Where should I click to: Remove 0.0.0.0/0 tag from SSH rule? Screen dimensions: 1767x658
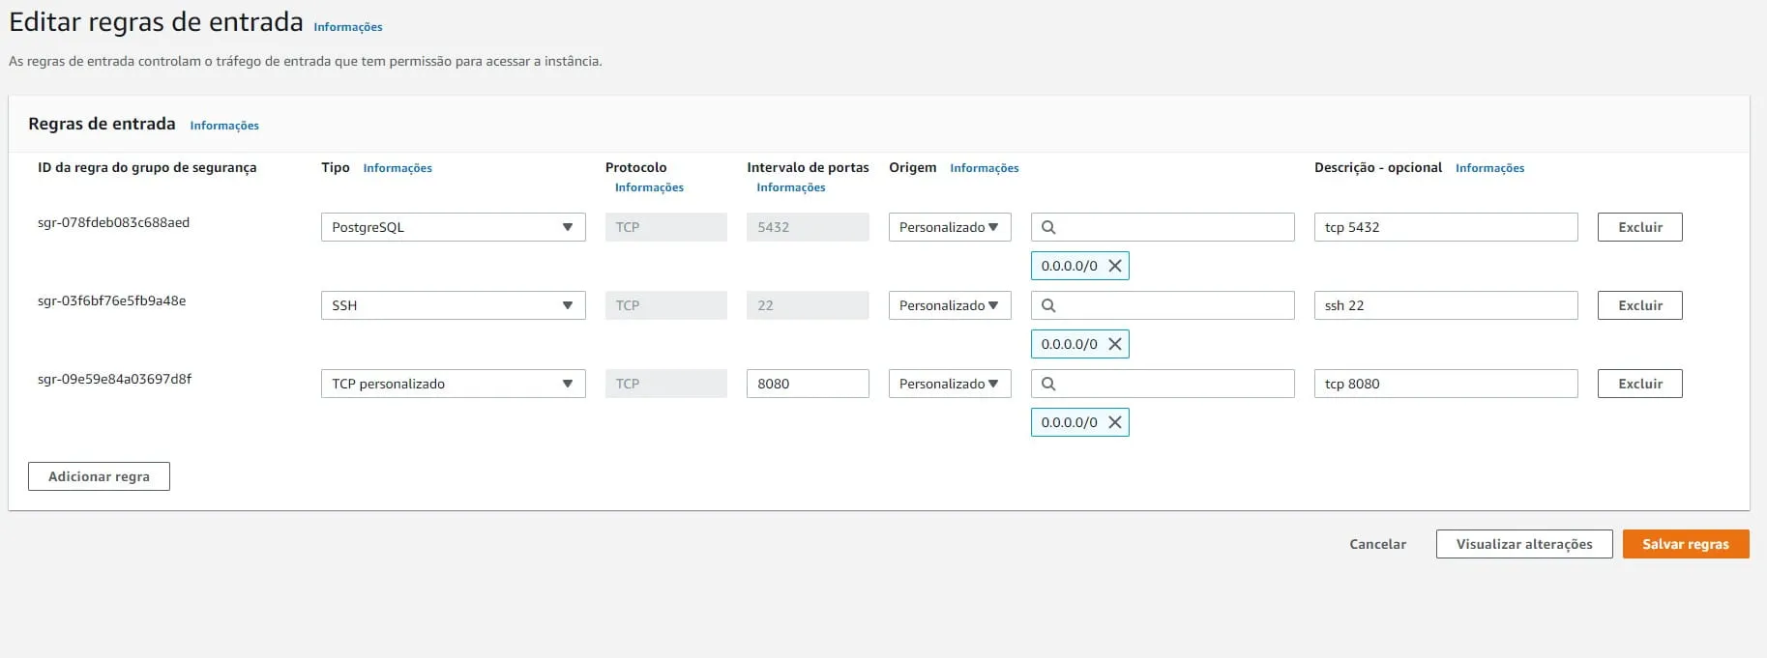[1114, 344]
